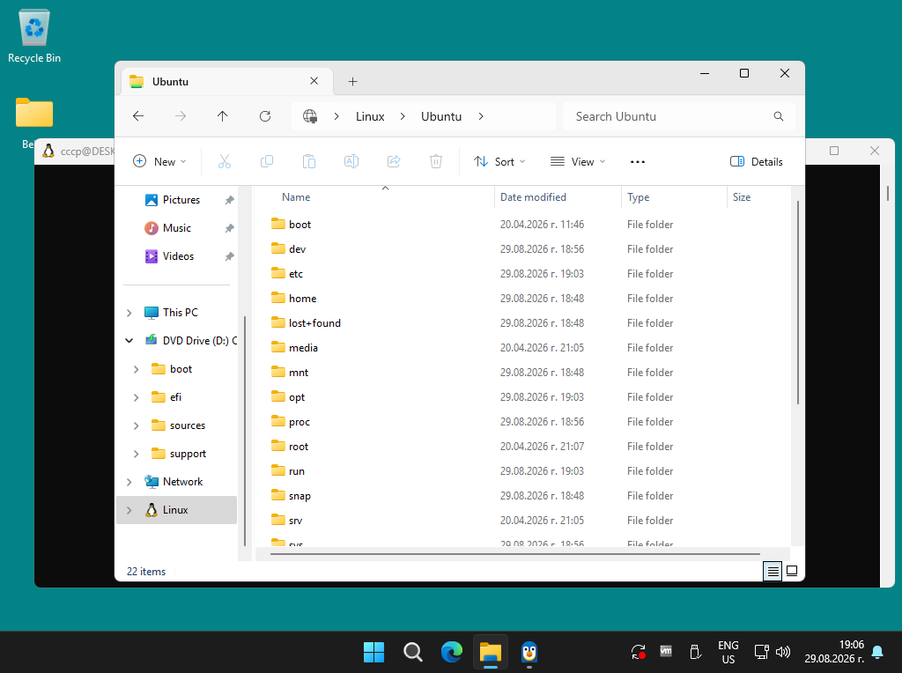Select the lost+found folder

click(314, 323)
